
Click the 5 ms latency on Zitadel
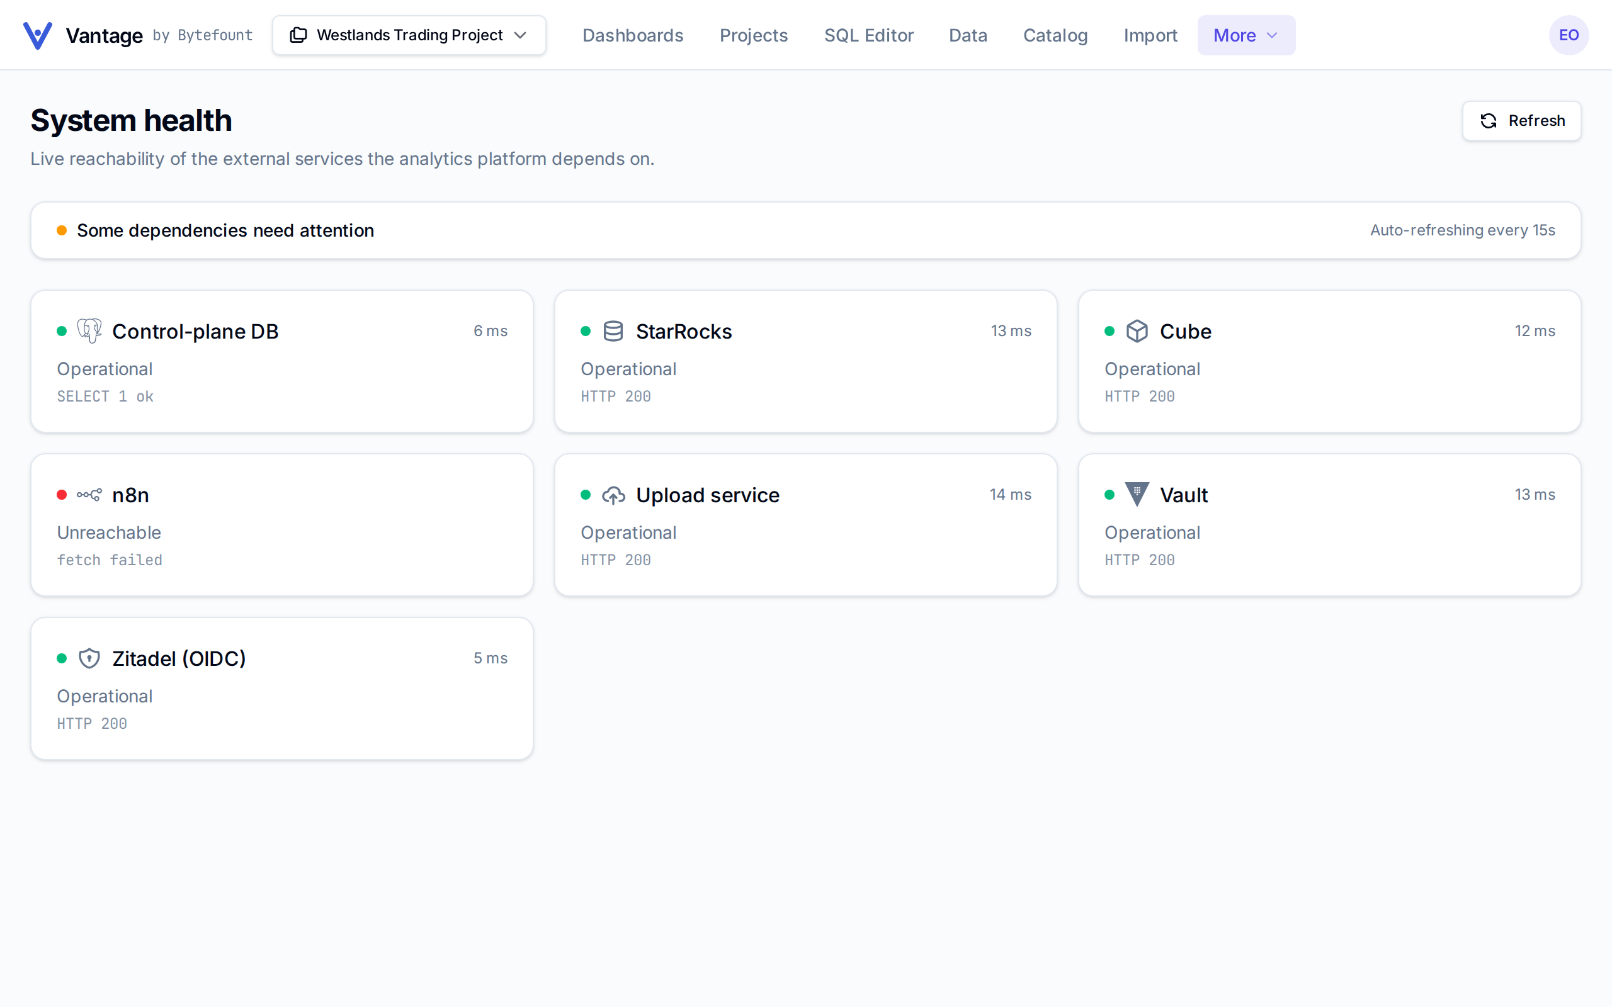(x=491, y=658)
